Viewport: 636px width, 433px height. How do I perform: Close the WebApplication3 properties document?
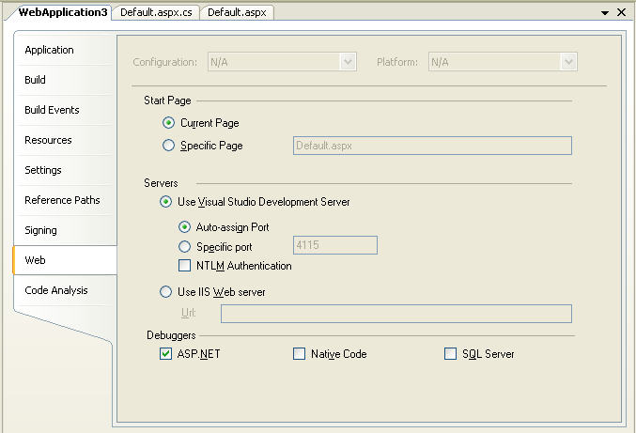[621, 12]
